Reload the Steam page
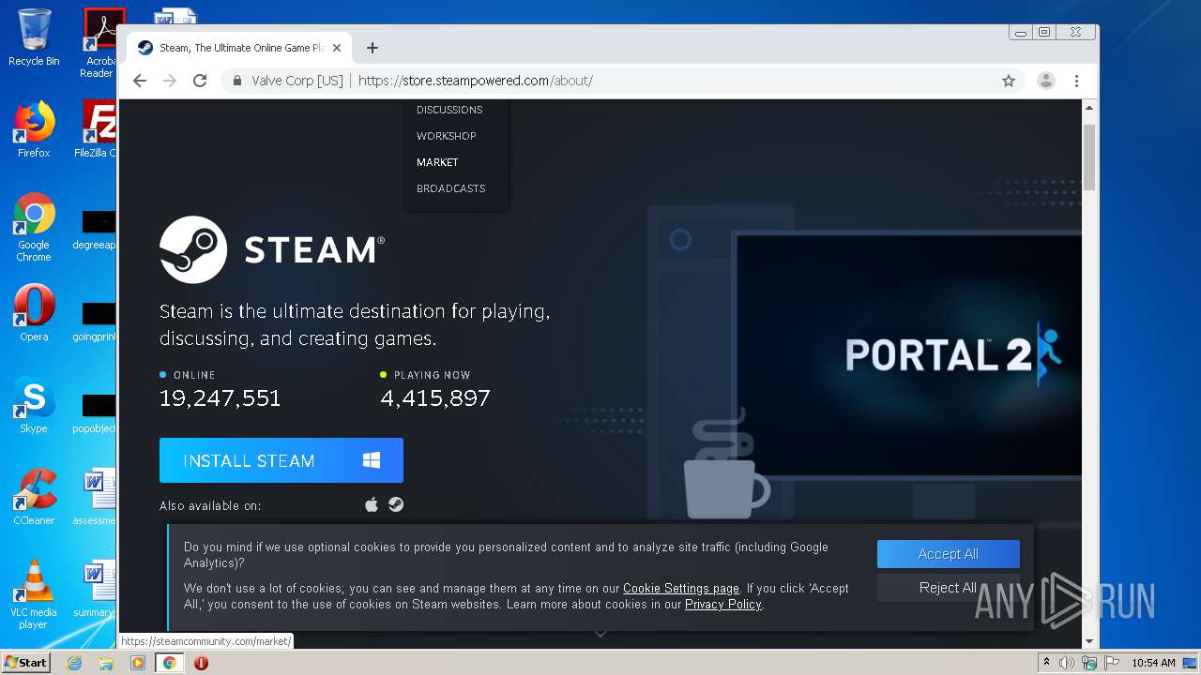1201x675 pixels. pyautogui.click(x=200, y=81)
